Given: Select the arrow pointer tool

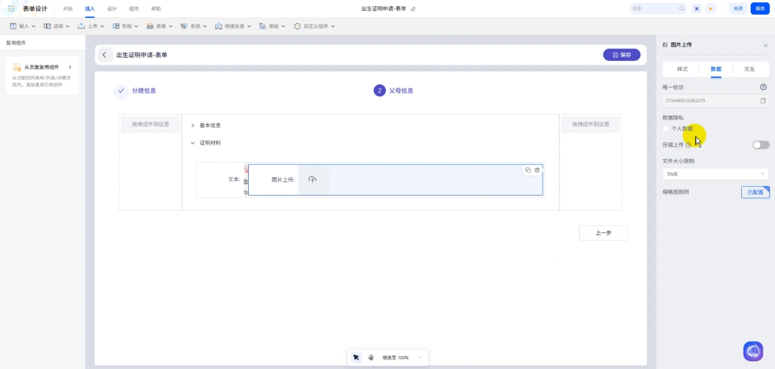Looking at the screenshot, I should [356, 357].
